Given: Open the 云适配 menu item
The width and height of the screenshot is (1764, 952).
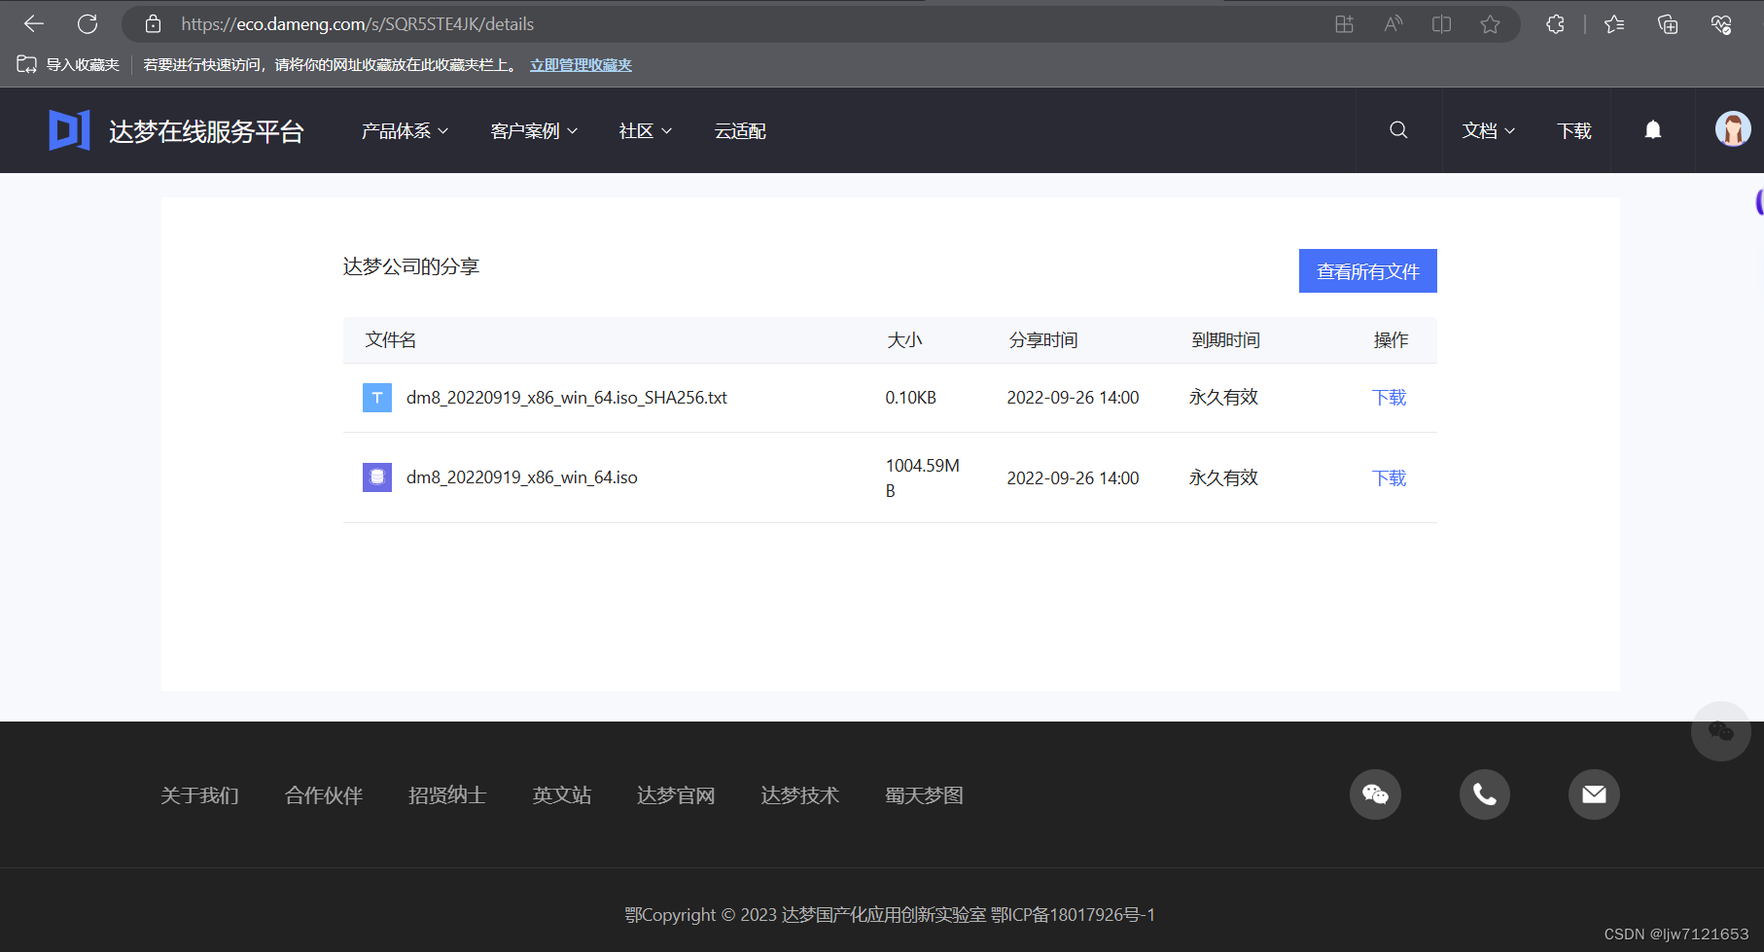Looking at the screenshot, I should click(739, 129).
